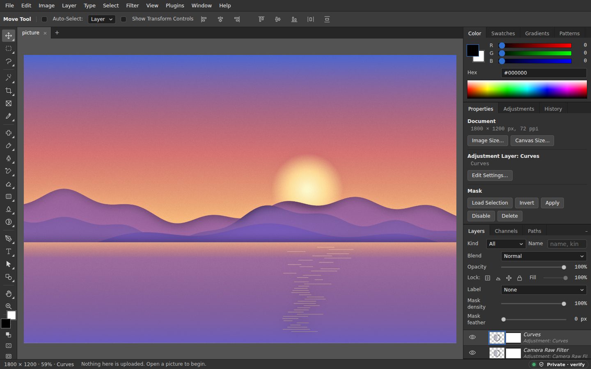Screen dimensions: 591x369
Task: Select the Hand tool
Action: click(8, 294)
